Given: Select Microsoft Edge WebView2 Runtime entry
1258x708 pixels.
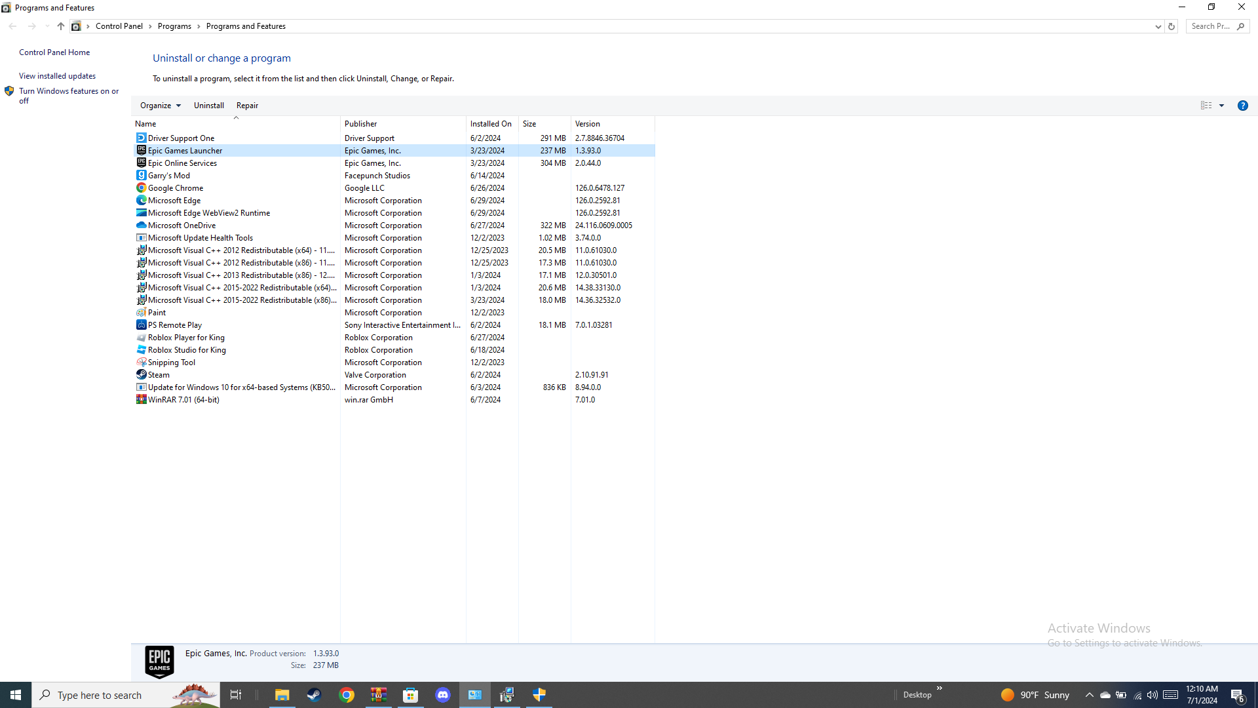Looking at the screenshot, I should coord(208,213).
